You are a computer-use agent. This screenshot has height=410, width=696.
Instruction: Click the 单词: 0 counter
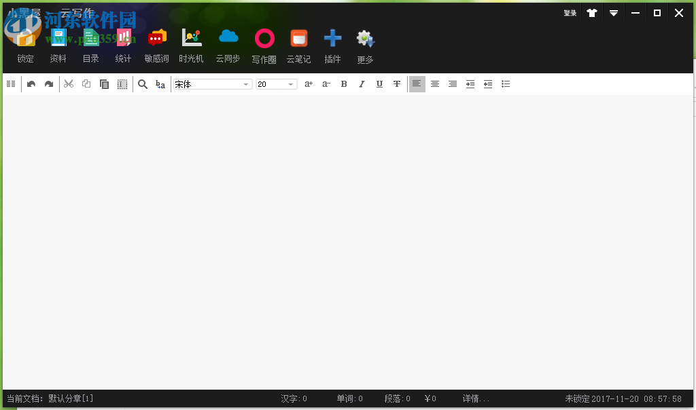(x=350, y=398)
